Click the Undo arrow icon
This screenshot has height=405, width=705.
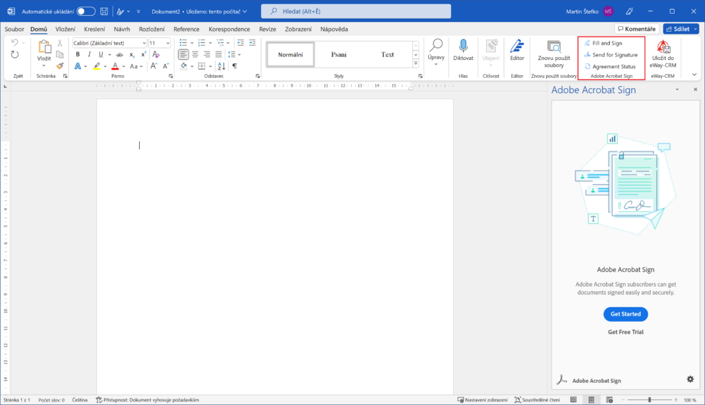(15, 42)
